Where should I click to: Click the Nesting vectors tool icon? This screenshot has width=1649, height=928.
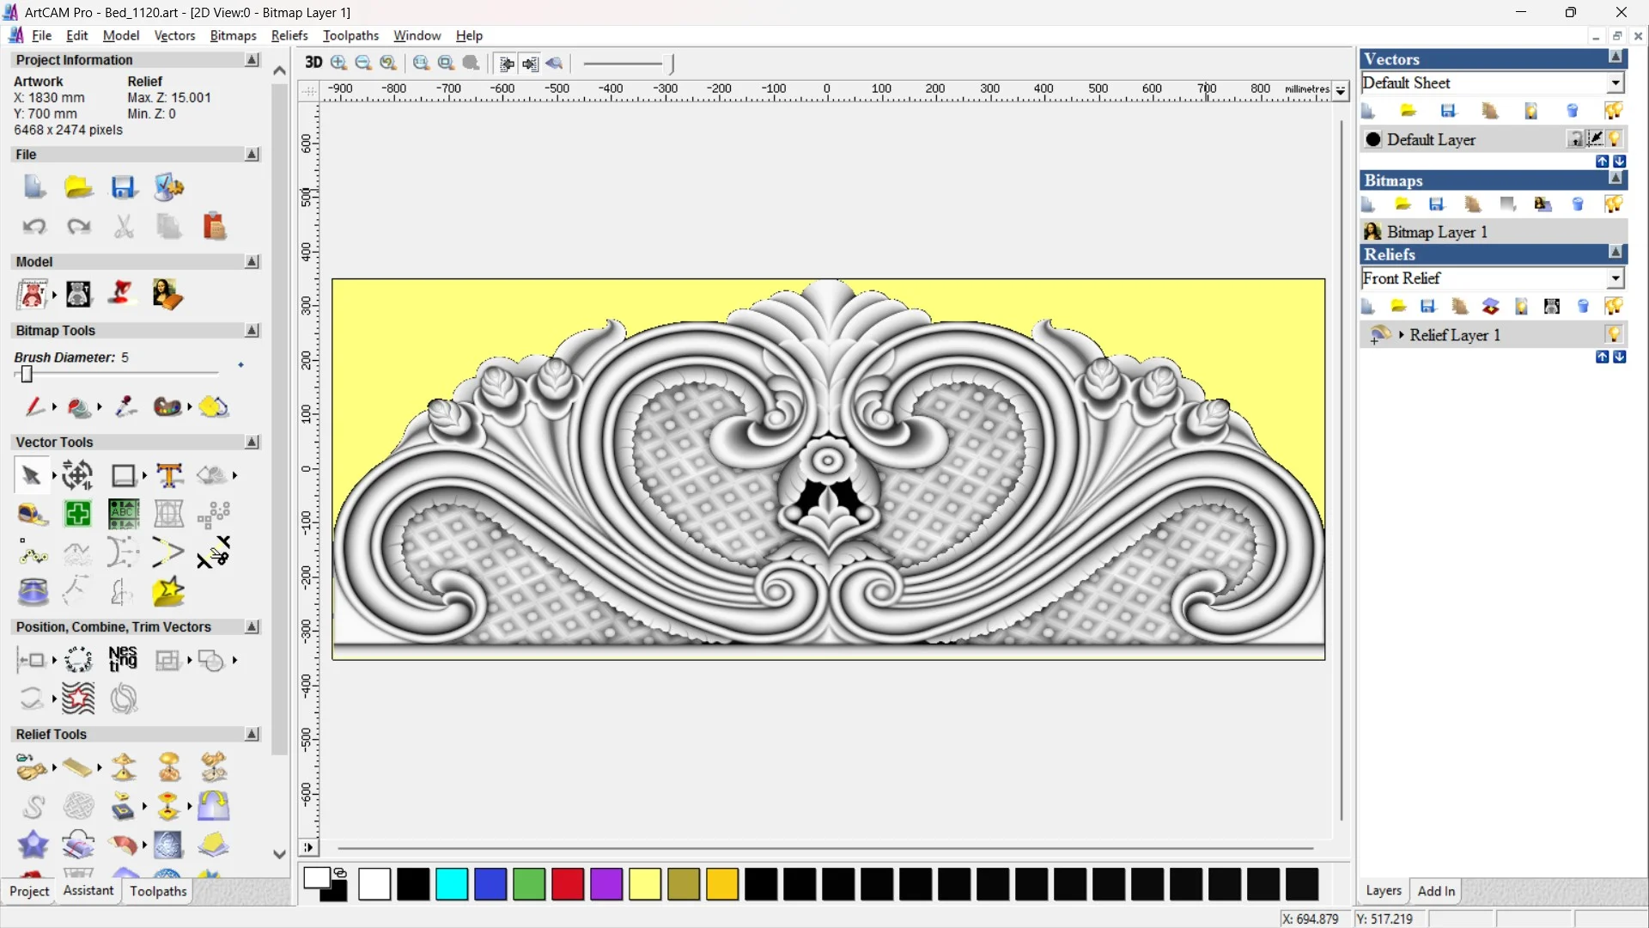tap(123, 660)
